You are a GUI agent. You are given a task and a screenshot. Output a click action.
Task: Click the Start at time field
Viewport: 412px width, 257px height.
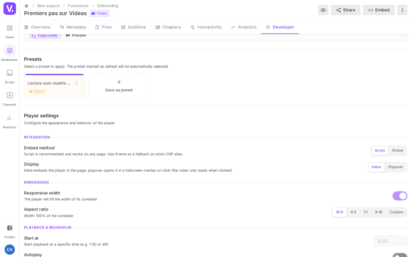[390, 241]
